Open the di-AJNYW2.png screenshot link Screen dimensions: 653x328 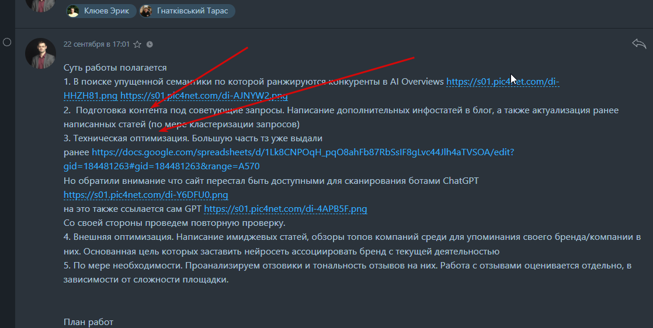pos(204,96)
